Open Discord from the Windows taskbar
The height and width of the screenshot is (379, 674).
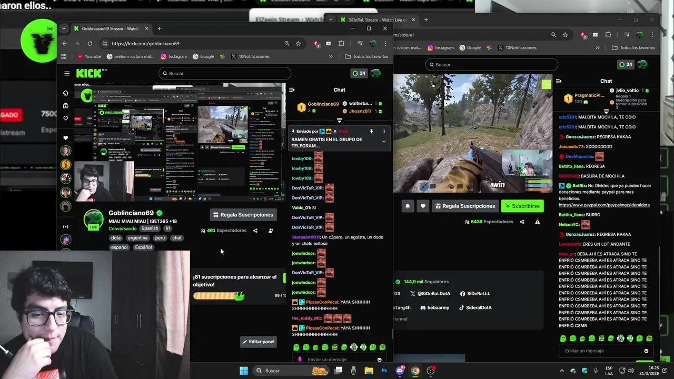(400, 371)
